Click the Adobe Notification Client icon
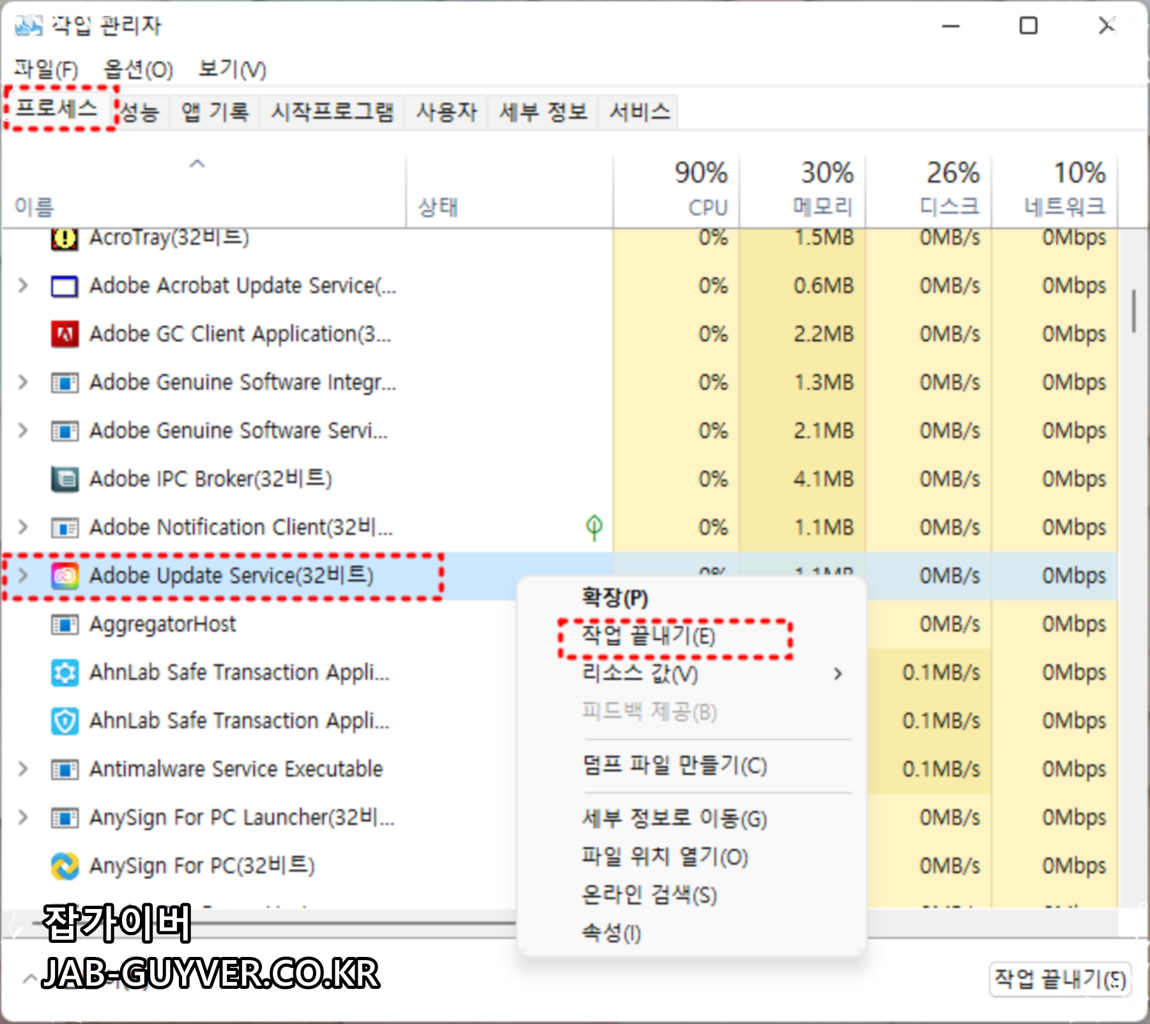The image size is (1150, 1024). (65, 528)
